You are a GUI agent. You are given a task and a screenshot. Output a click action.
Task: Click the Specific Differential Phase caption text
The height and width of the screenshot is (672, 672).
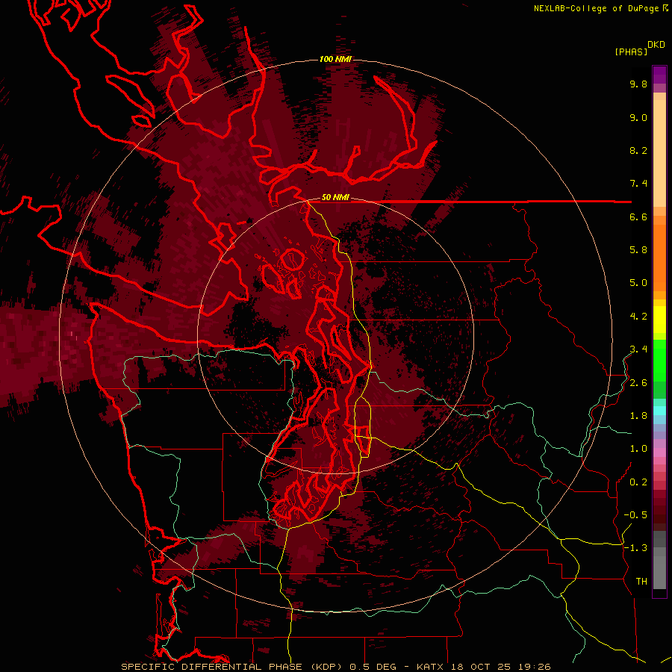336,667
